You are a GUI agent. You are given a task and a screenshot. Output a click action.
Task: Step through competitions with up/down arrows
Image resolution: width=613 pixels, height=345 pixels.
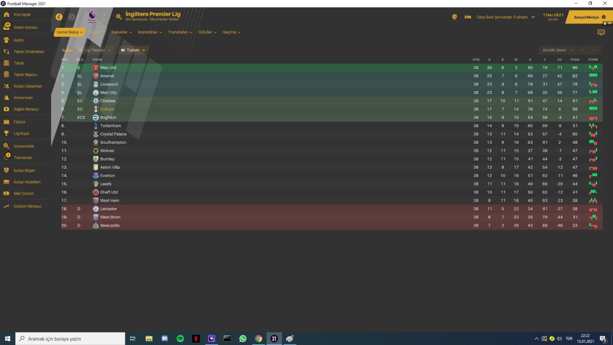coord(104,17)
